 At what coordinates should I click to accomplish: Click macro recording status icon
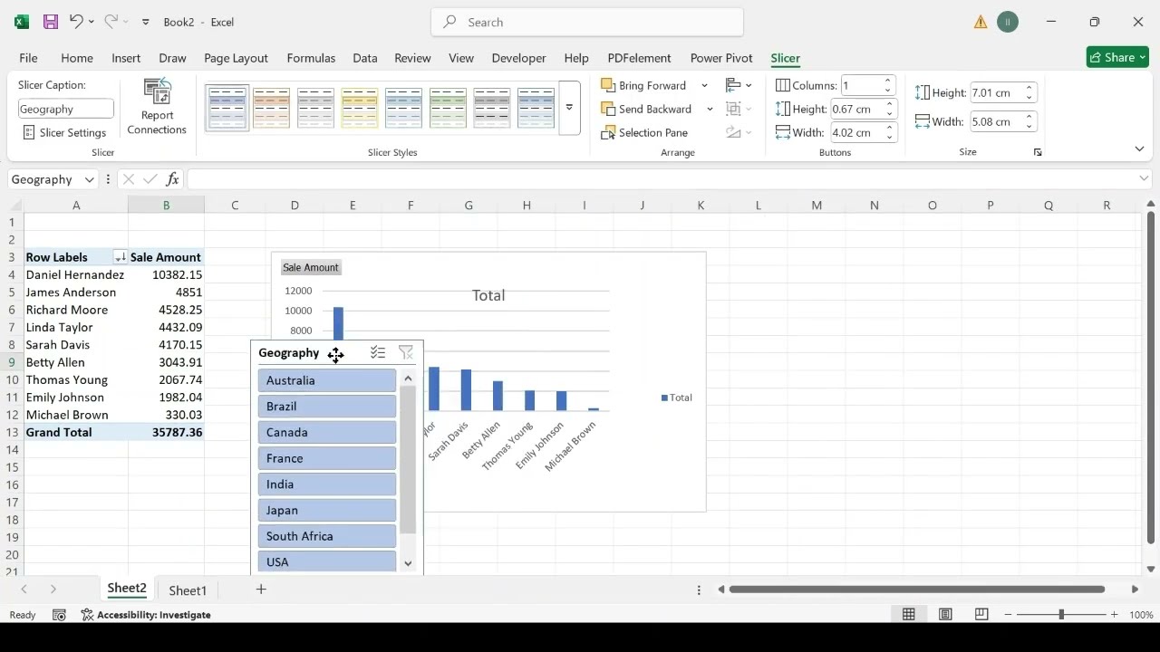click(59, 615)
